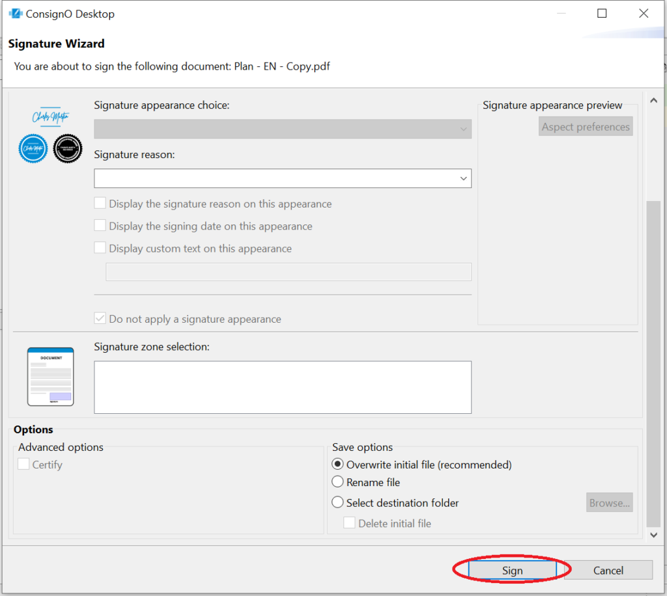Check the Delete initial file option
Screen dimensions: 667x596
click(349, 522)
